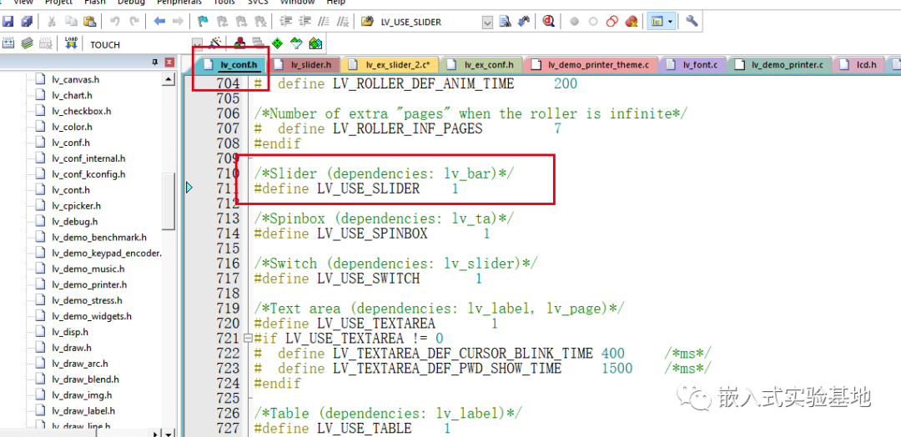
Task: Select lv_demo_music.h in project tree
Action: click(x=88, y=269)
